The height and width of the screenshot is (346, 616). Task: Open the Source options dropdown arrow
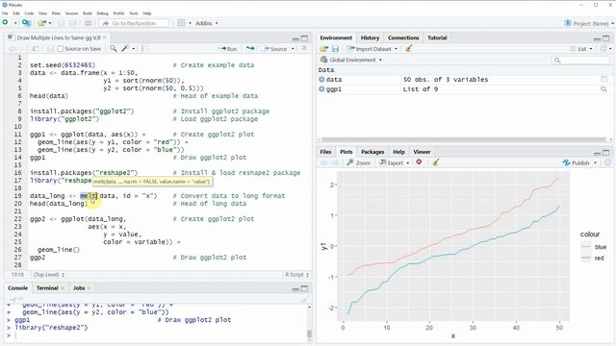coord(293,49)
